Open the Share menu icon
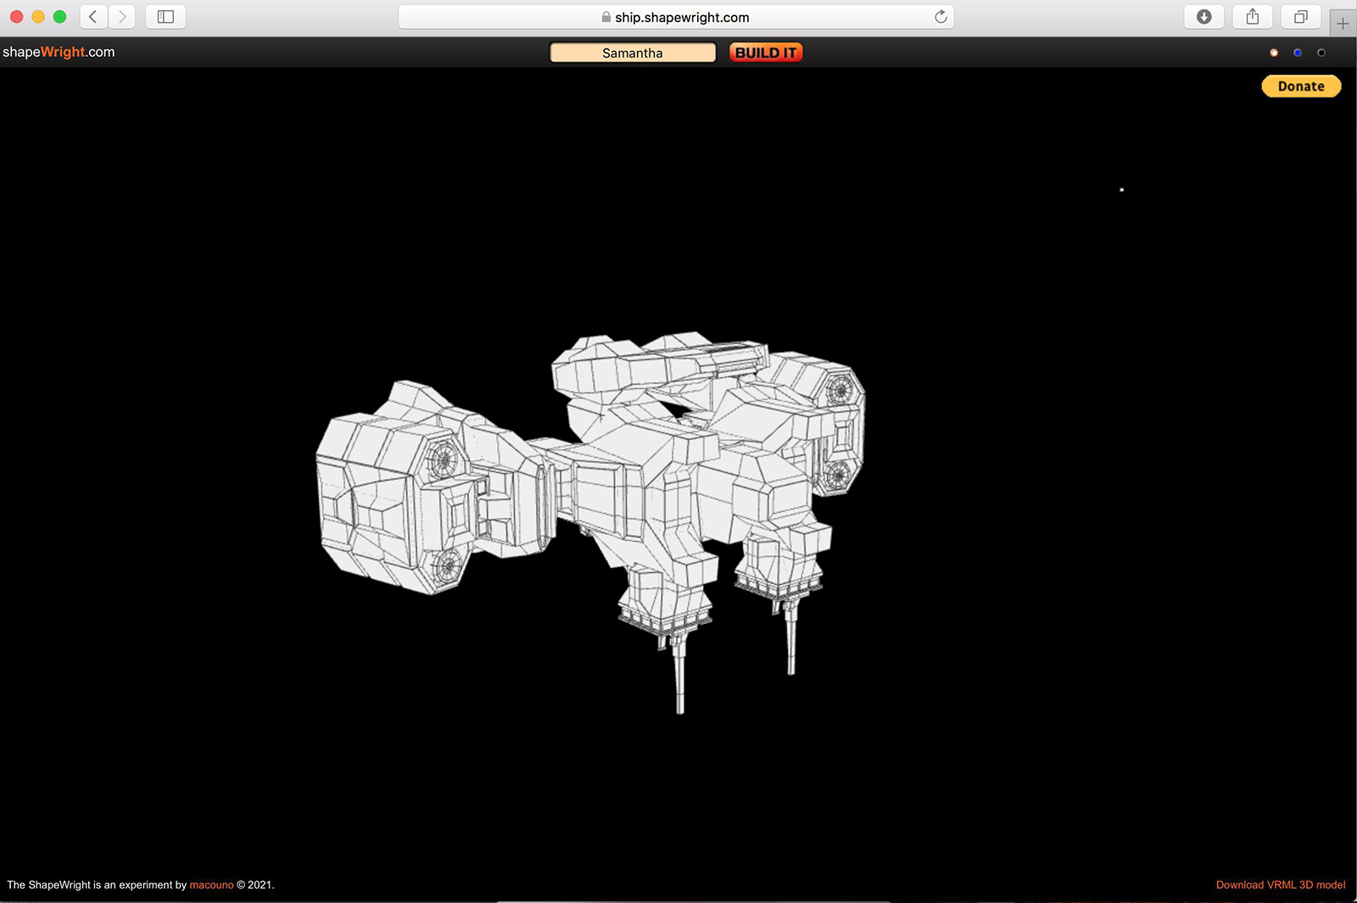Viewport: 1357px width, 903px height. pyautogui.click(x=1252, y=17)
